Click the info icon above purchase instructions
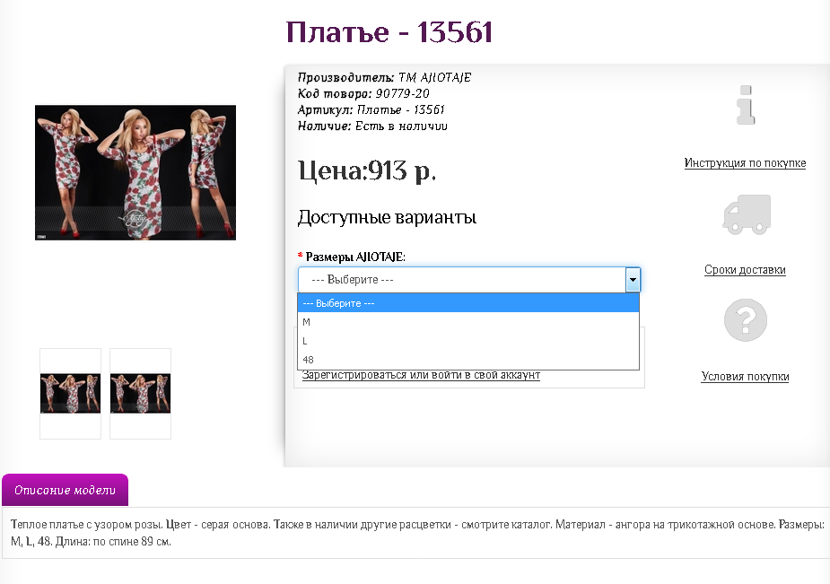The height and width of the screenshot is (584, 830). 746,105
